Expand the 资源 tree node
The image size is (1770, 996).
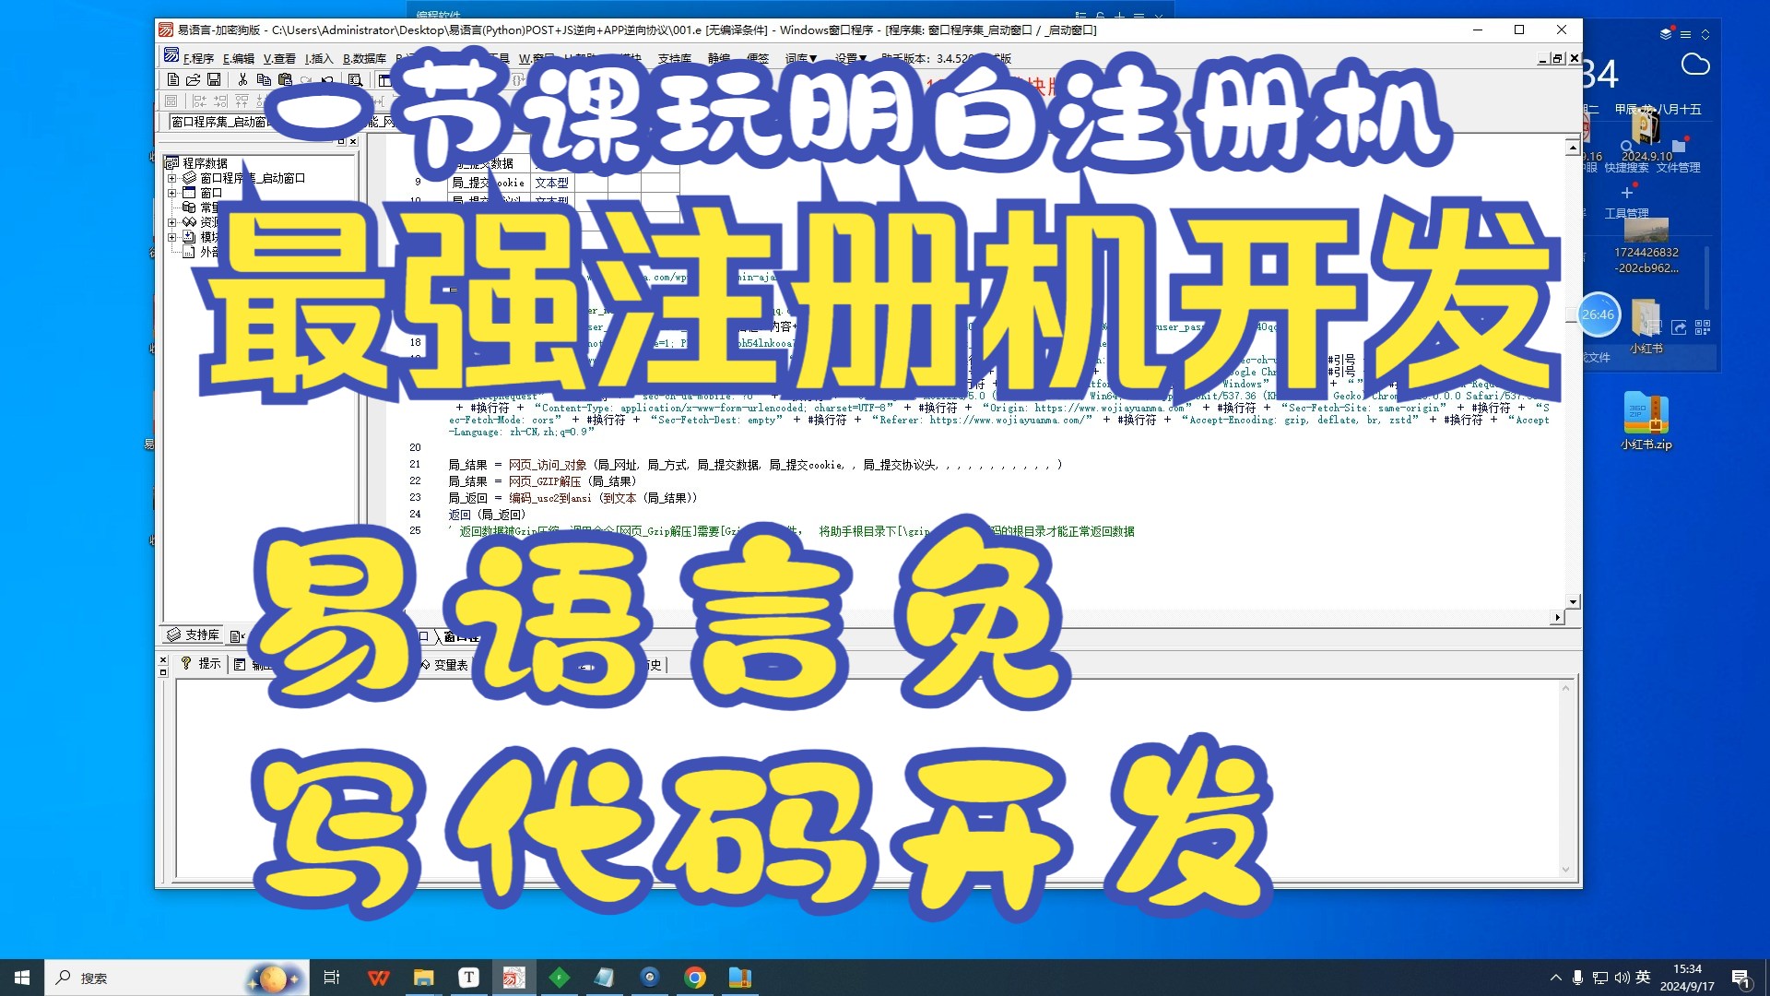tap(171, 222)
